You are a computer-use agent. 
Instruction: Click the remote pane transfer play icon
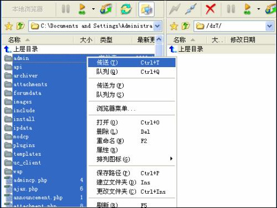pos(247,9)
